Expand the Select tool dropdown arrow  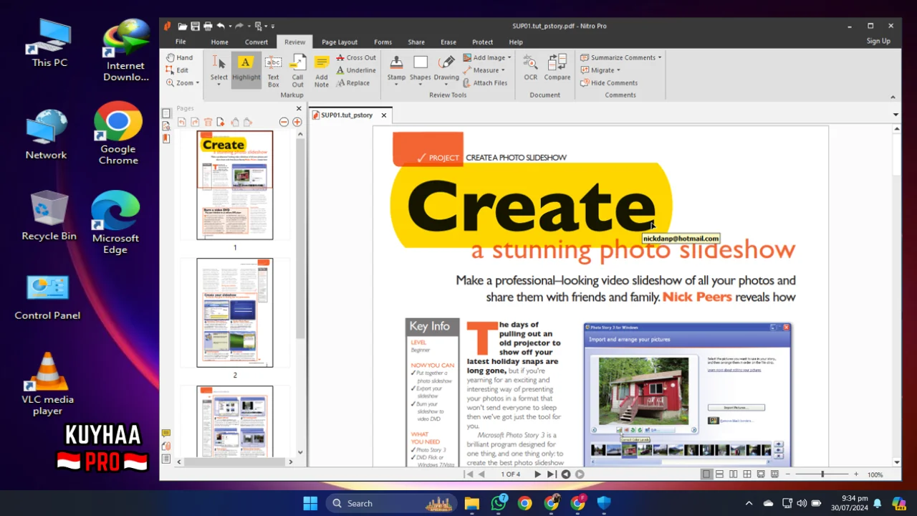219,85
